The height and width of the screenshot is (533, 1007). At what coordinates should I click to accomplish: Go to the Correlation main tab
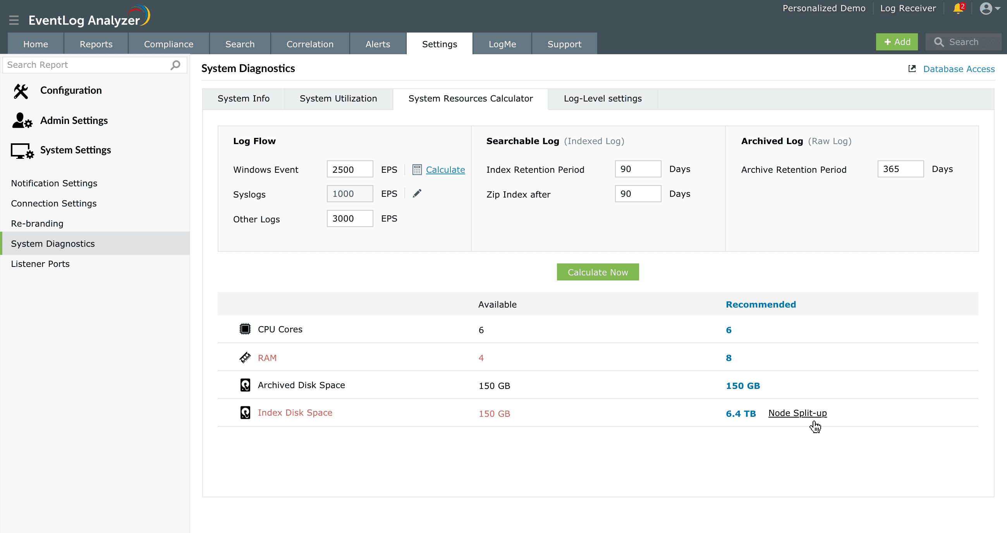[309, 44]
